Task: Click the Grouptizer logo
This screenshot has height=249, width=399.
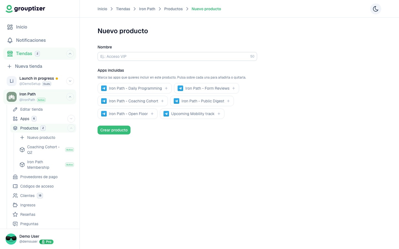Action: point(25,9)
